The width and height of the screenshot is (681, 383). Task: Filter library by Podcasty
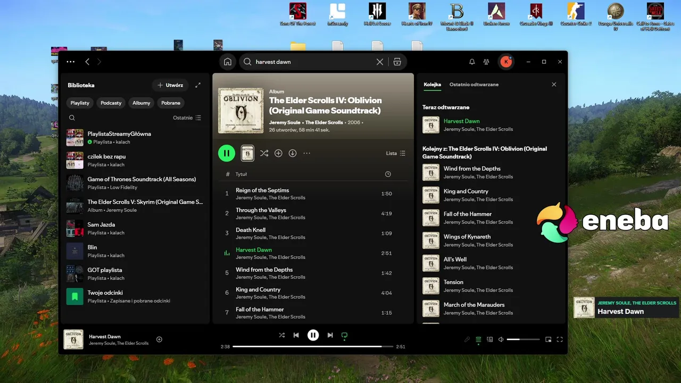[111, 103]
